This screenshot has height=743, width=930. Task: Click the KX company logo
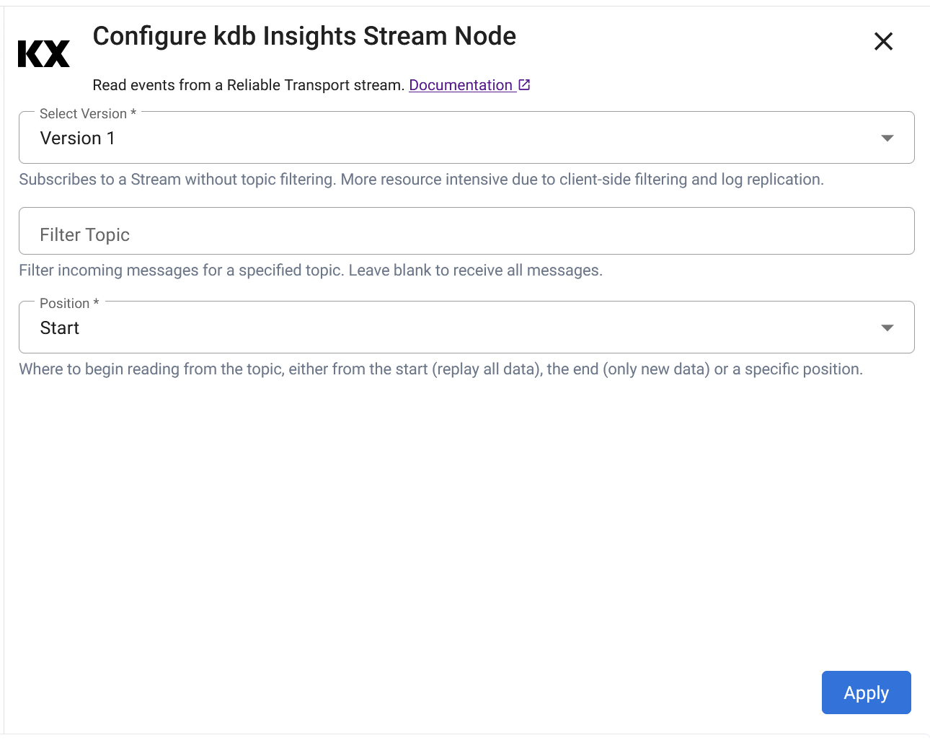coord(43,52)
